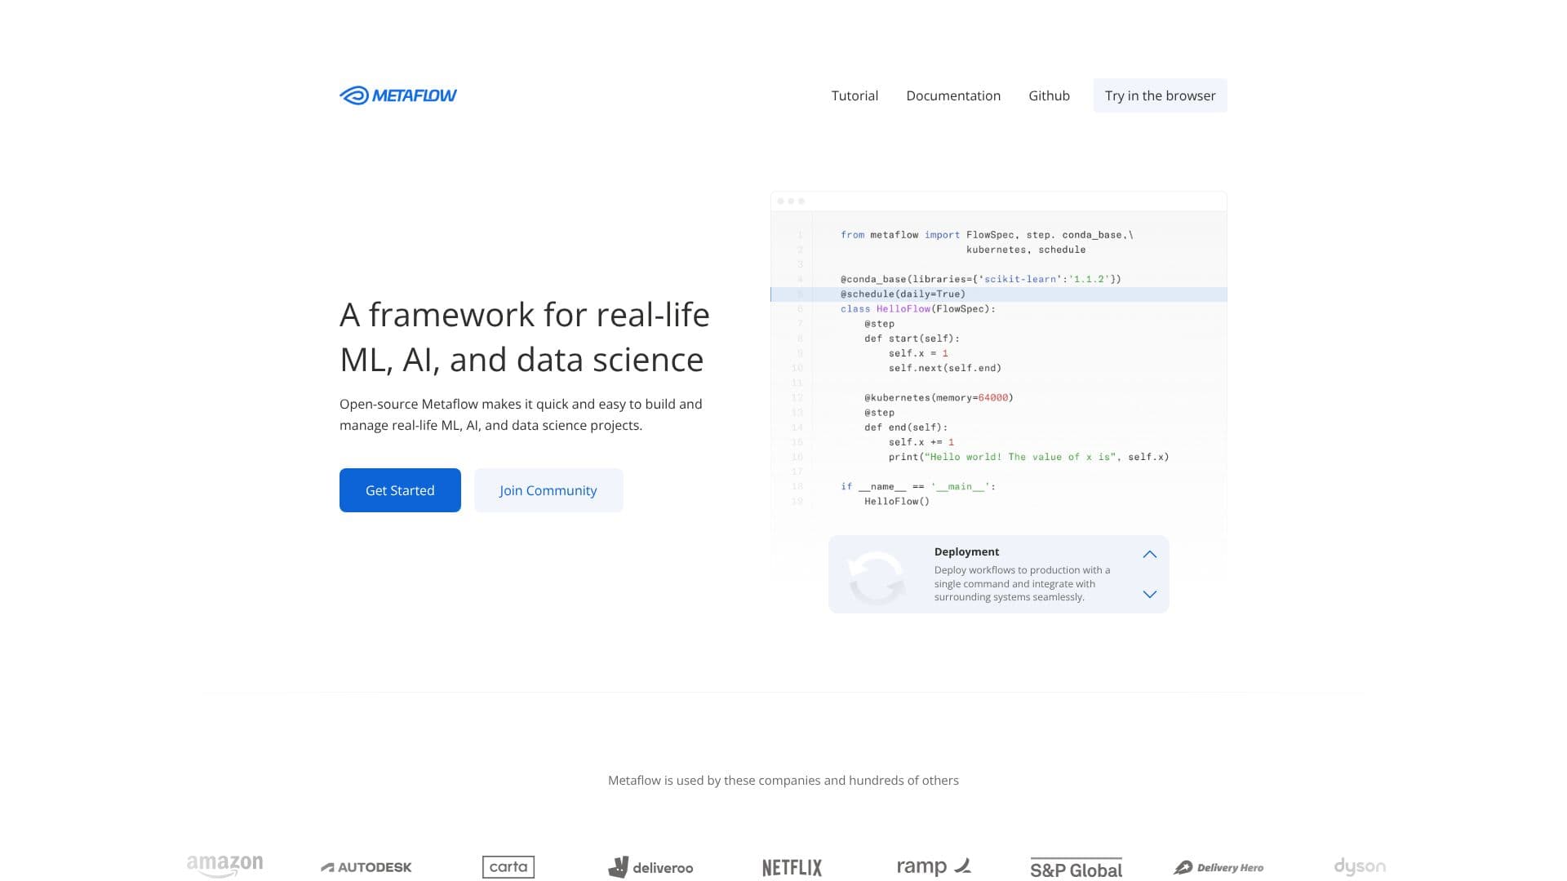Open the Tutorial link

[855, 95]
